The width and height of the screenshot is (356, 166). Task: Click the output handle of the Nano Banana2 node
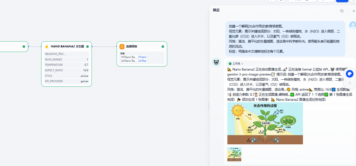pyautogui.click(x=92, y=46)
